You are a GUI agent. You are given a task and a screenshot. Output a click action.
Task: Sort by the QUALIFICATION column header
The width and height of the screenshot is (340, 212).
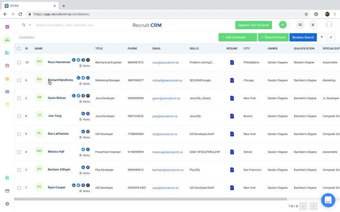[x=304, y=49]
